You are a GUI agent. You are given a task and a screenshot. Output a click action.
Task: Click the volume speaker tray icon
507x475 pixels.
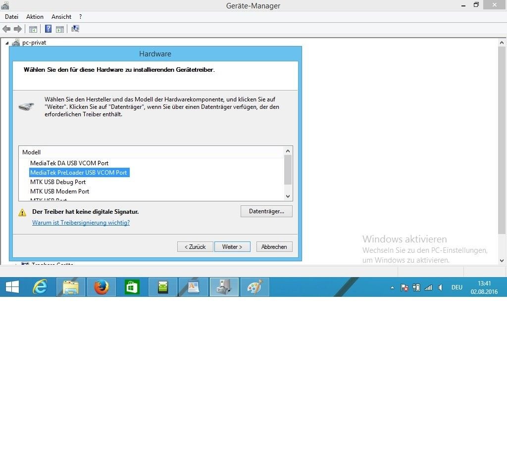click(x=440, y=287)
